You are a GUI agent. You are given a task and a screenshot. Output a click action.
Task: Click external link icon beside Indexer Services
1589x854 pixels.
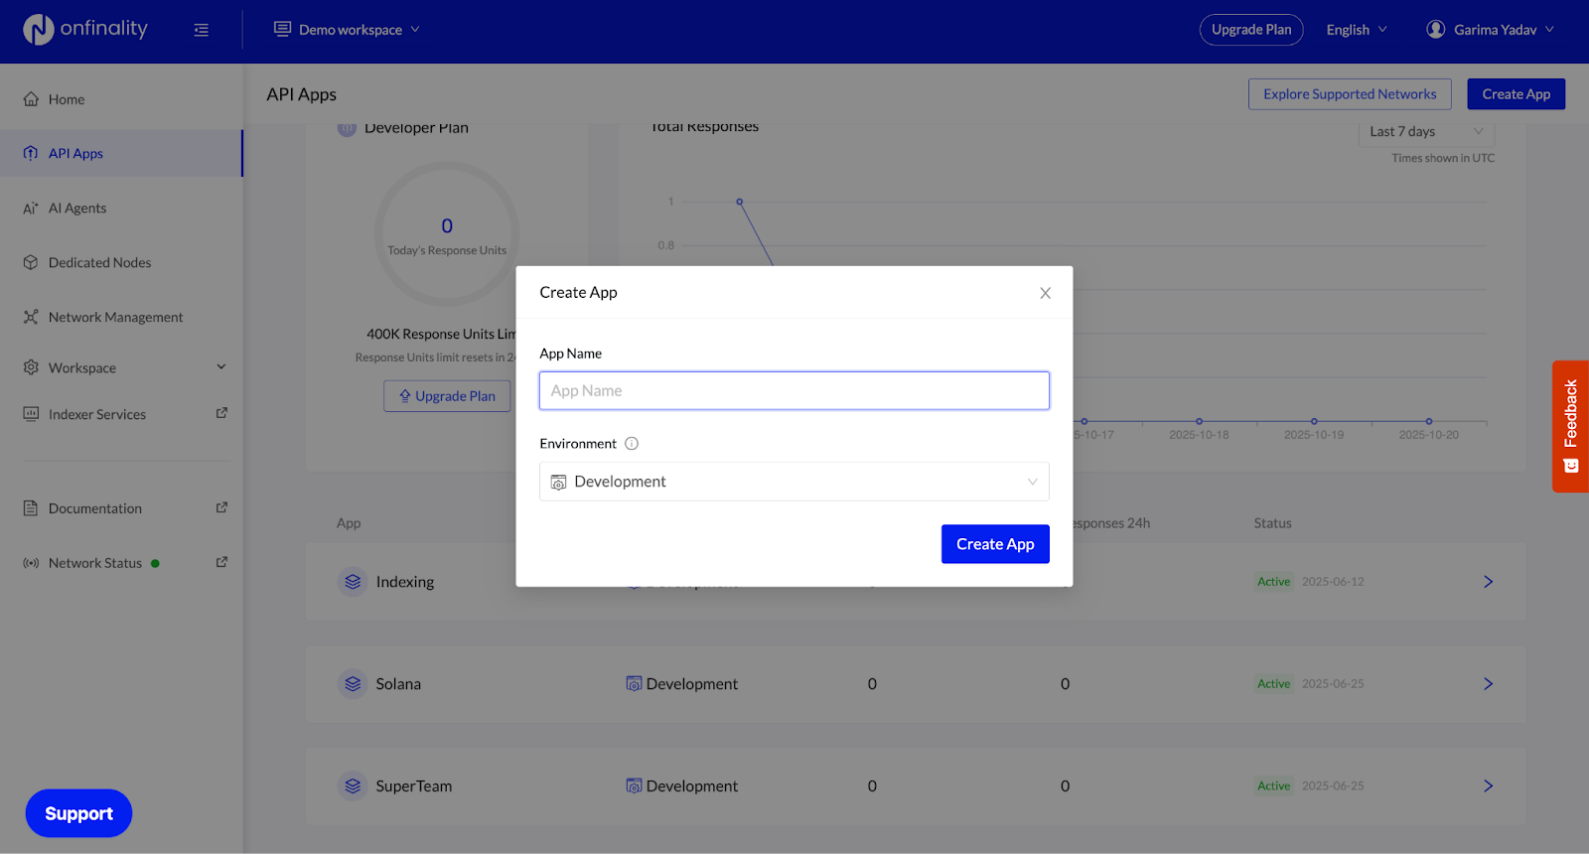tap(221, 413)
